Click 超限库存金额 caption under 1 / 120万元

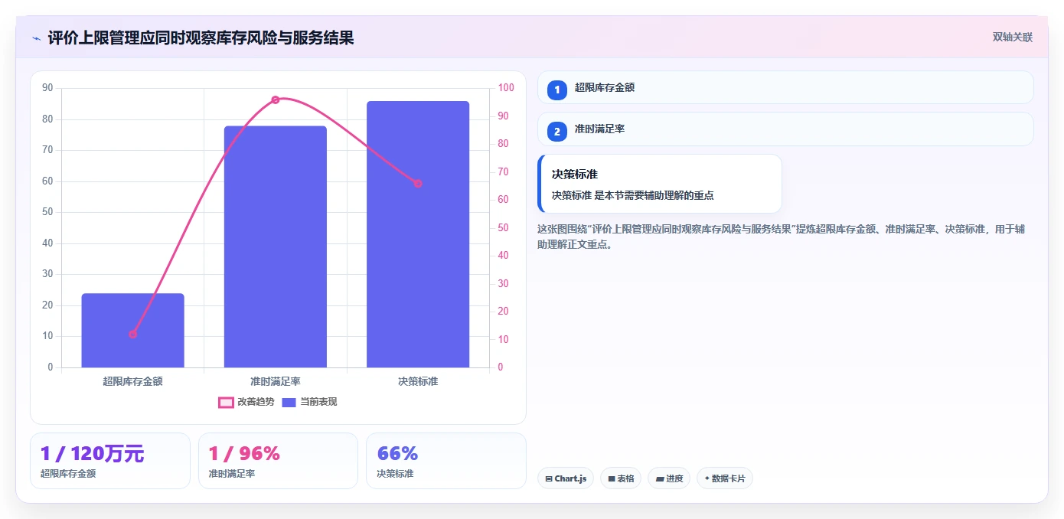point(68,474)
